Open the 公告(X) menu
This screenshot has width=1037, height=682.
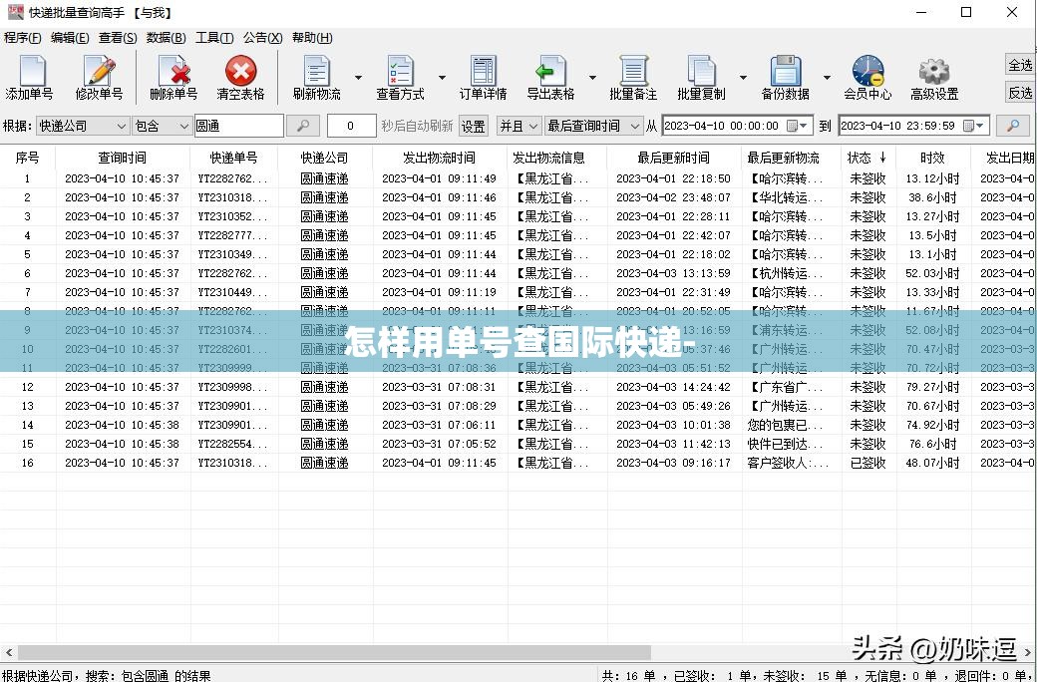click(262, 38)
